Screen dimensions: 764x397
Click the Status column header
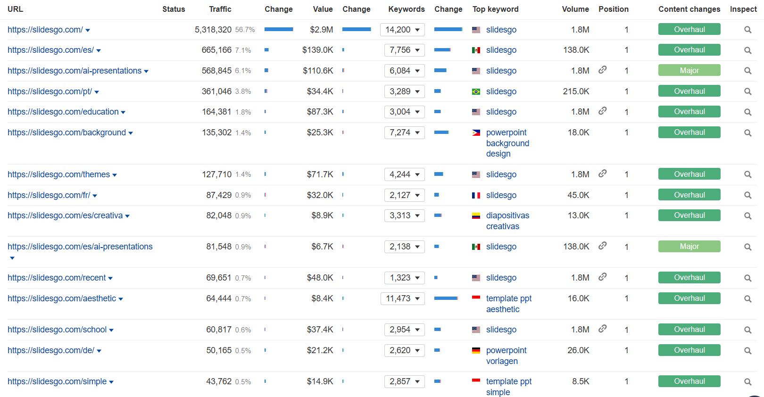point(174,9)
